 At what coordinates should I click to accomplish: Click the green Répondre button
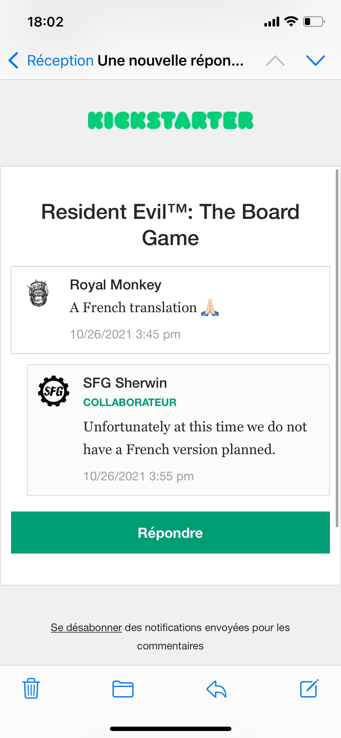(170, 533)
